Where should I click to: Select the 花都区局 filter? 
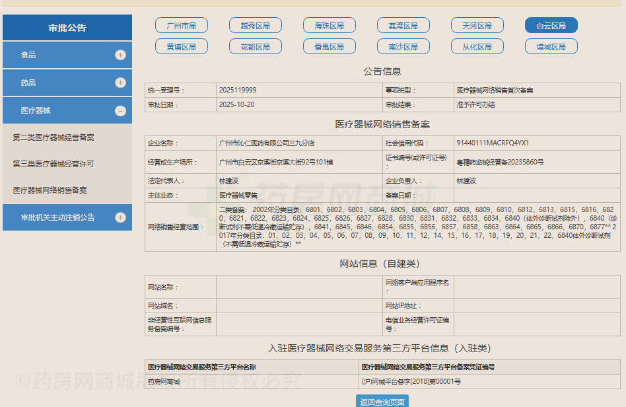255,46
